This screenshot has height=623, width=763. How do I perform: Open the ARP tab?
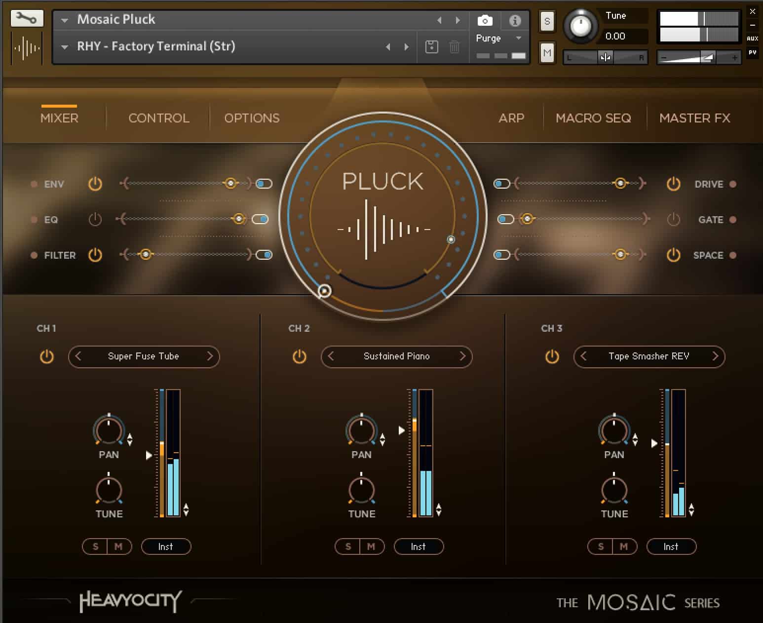511,118
